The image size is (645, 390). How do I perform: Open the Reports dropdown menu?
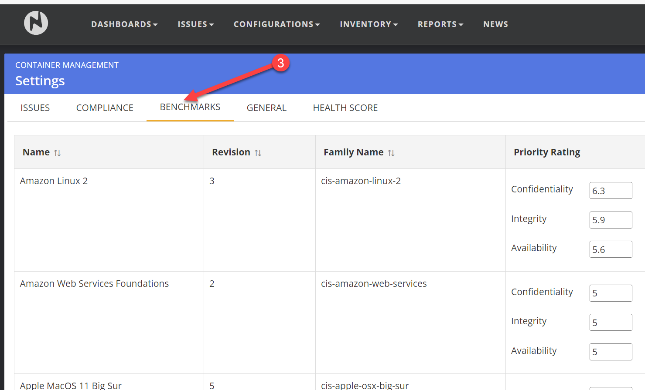click(x=440, y=24)
